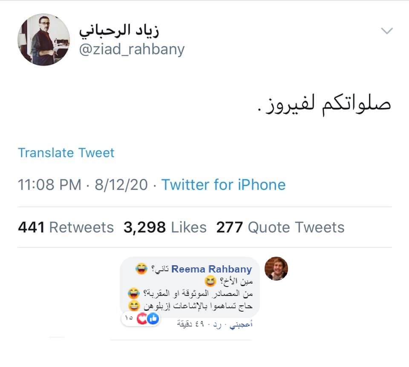
Task: View the 441 Retweets list
Action: (x=66, y=227)
